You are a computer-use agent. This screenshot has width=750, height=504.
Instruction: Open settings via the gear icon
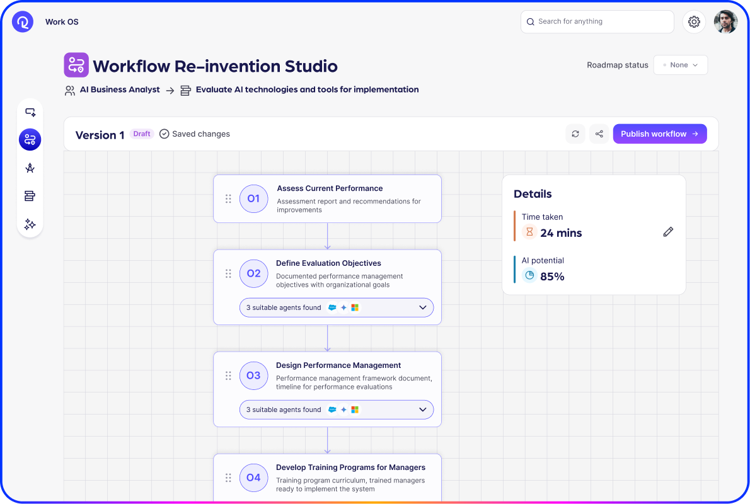pyautogui.click(x=694, y=22)
